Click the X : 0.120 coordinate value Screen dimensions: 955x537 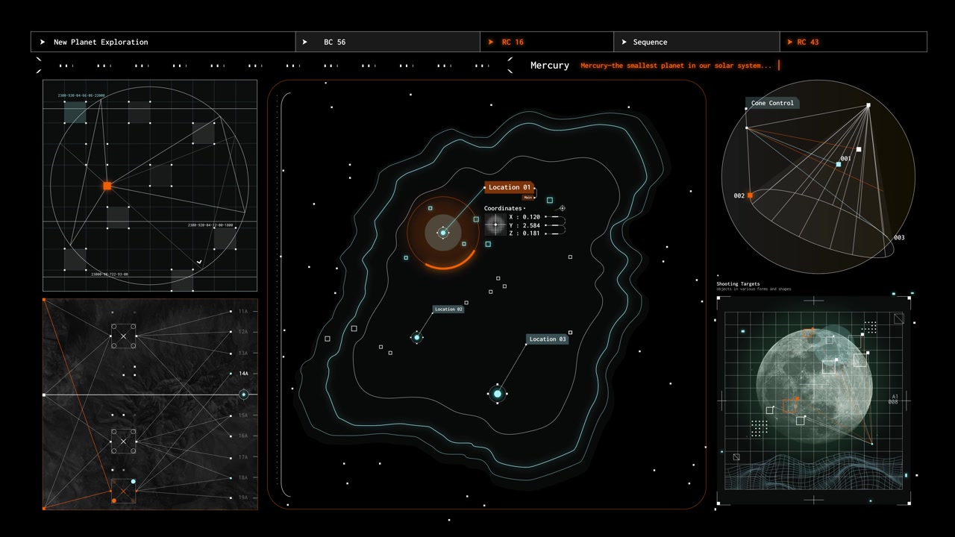click(x=525, y=217)
